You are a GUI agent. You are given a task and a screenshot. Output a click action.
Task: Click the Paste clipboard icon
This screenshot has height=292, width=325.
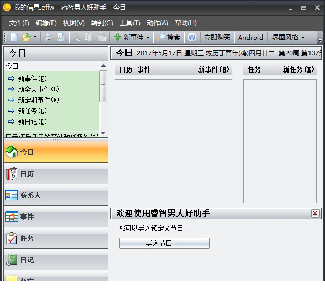(x=101, y=38)
